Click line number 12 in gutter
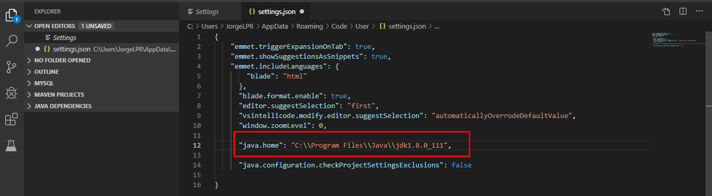 click(x=197, y=146)
